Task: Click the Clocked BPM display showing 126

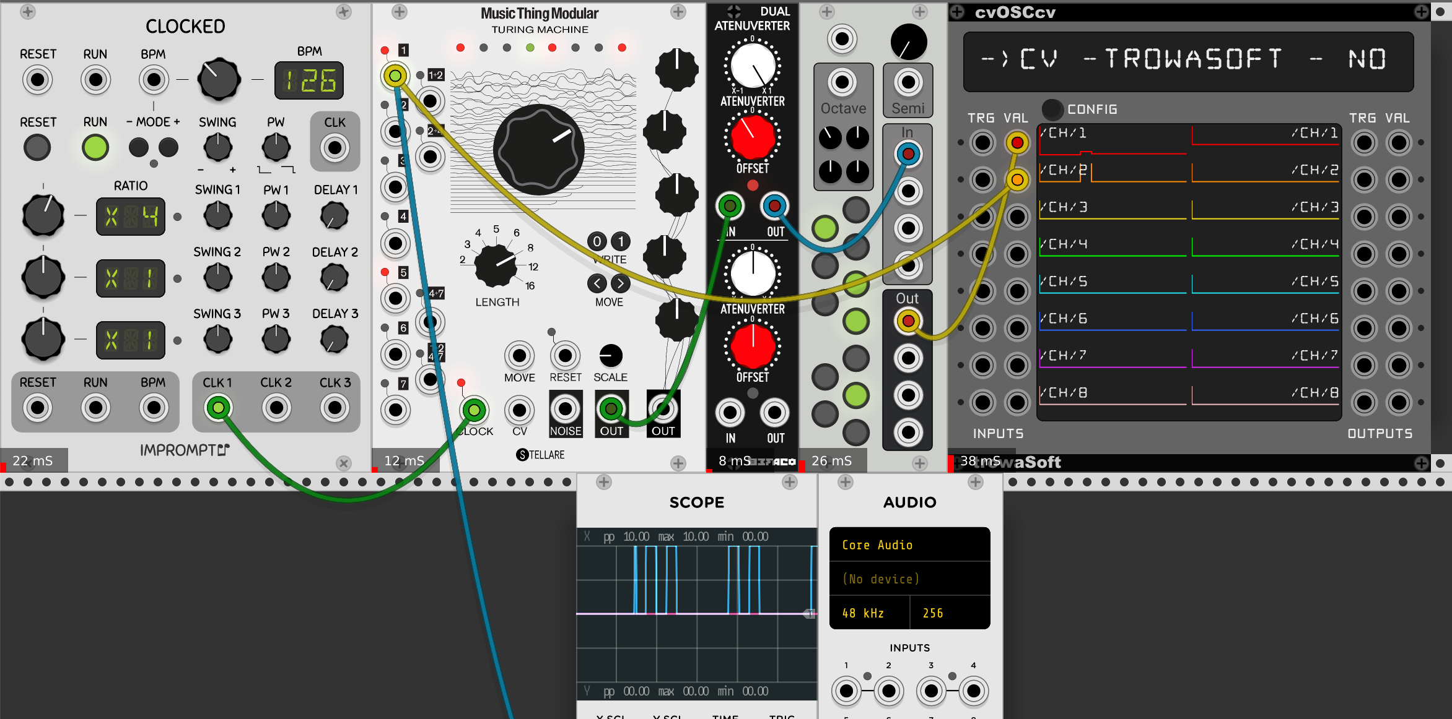Action: (309, 80)
